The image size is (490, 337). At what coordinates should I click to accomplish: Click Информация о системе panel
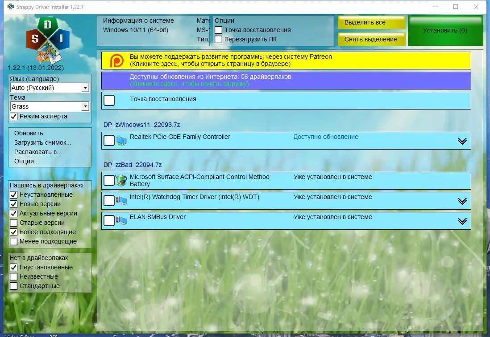[x=153, y=31]
